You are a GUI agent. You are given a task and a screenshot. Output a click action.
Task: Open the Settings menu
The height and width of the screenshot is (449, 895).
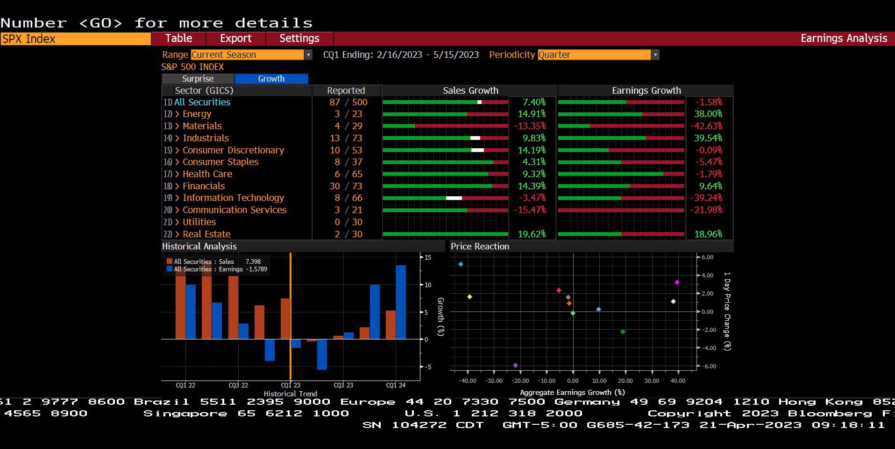click(x=299, y=38)
